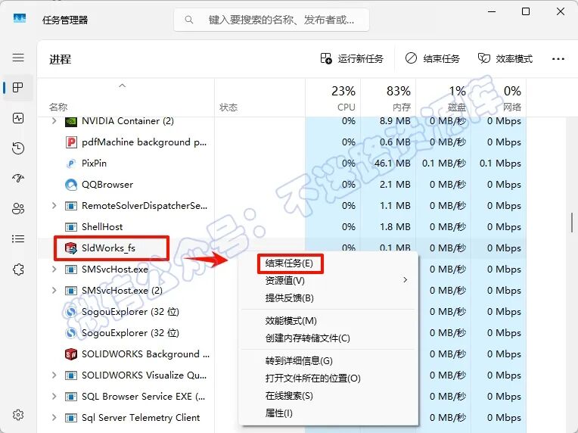
Task: Click the pdfMachine process icon
Action: click(71, 142)
